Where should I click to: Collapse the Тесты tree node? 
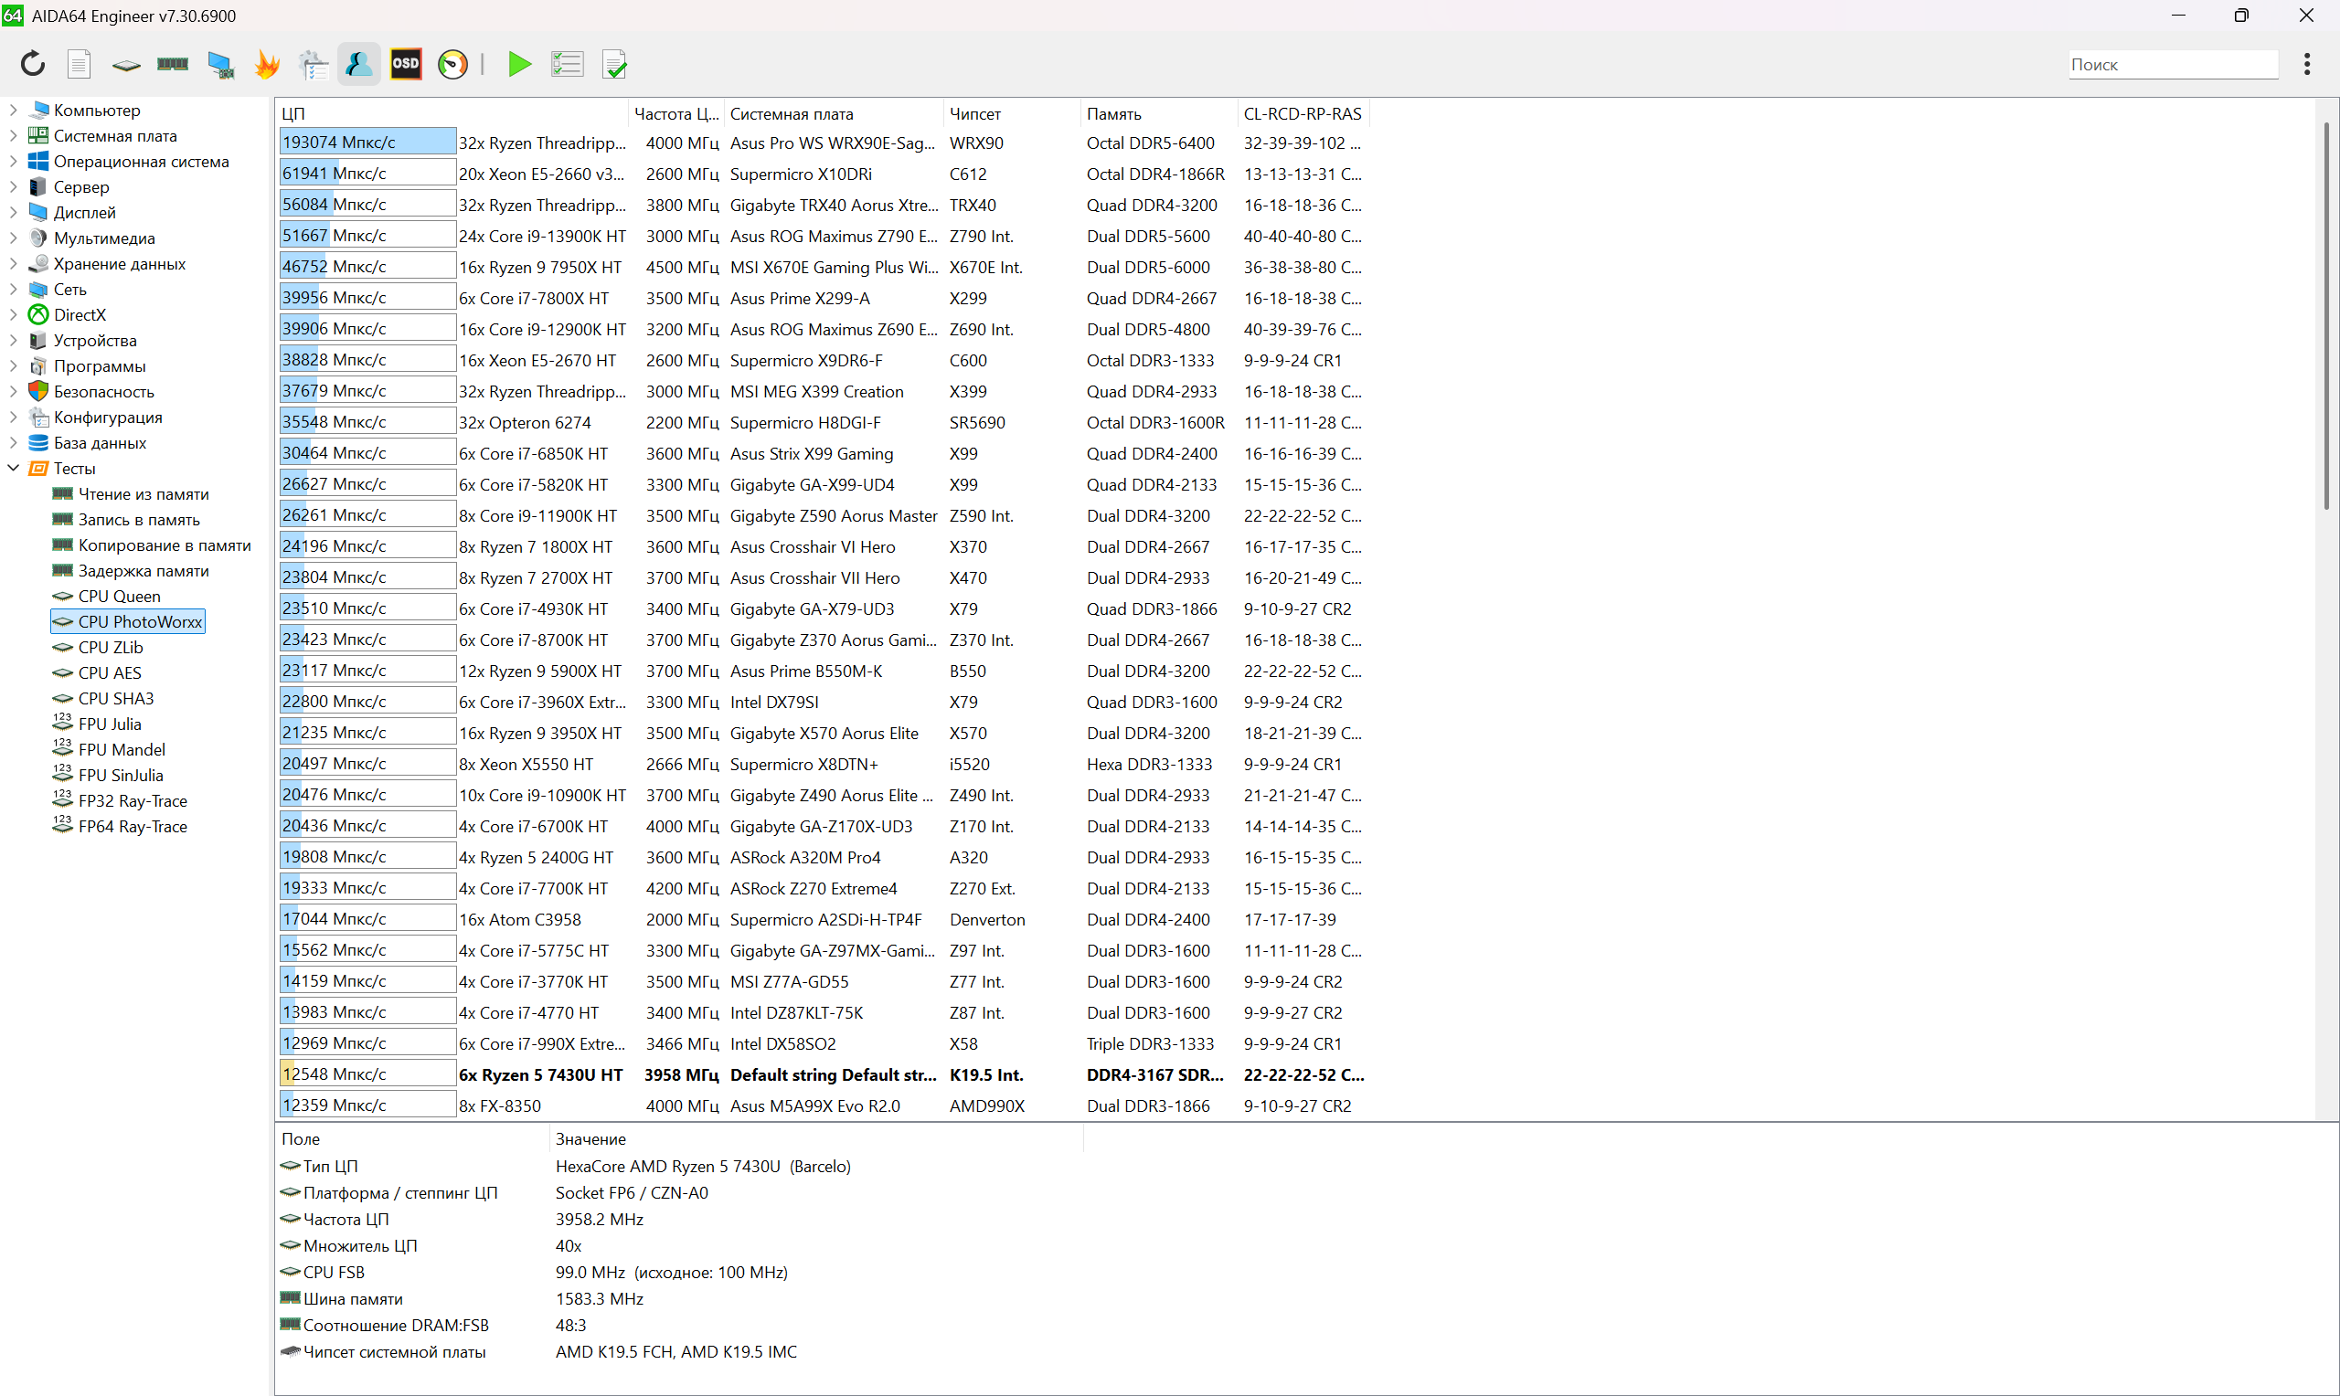pos(13,468)
